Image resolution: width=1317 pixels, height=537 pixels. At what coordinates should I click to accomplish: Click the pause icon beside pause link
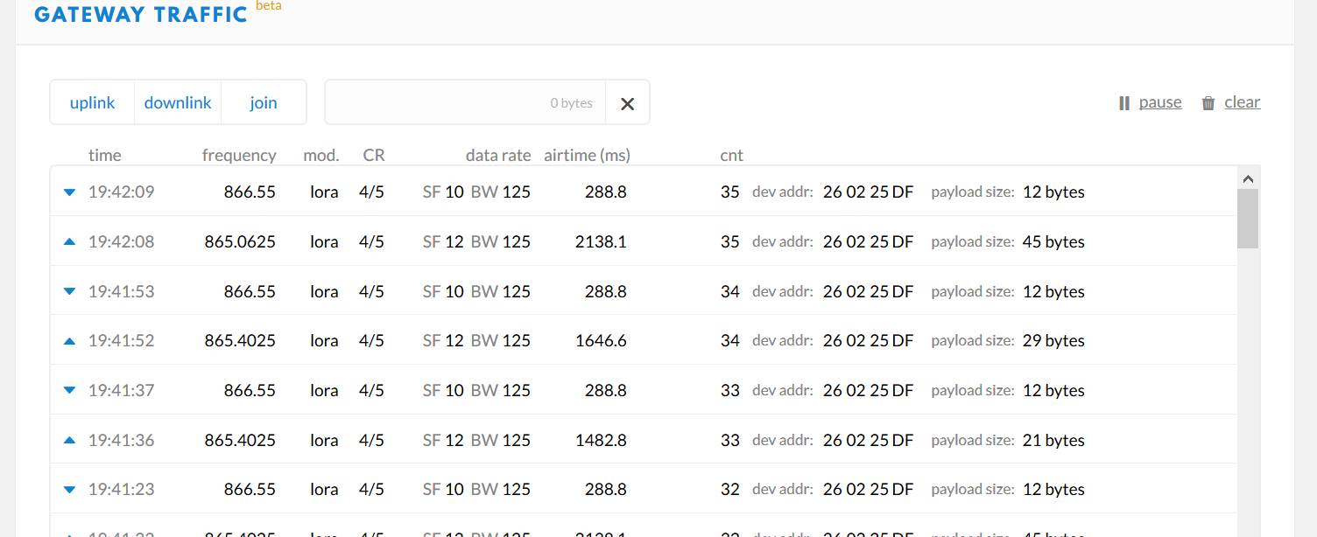pyautogui.click(x=1124, y=103)
